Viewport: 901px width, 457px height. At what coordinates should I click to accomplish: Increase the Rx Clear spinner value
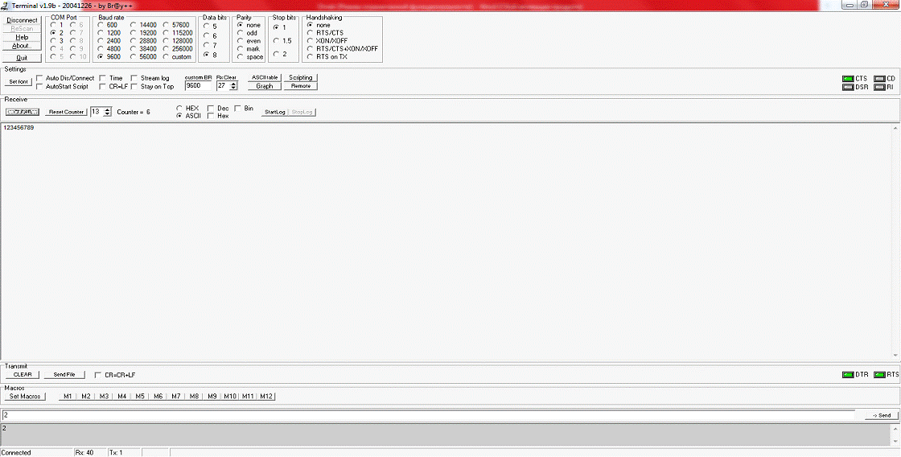pyautogui.click(x=233, y=83)
